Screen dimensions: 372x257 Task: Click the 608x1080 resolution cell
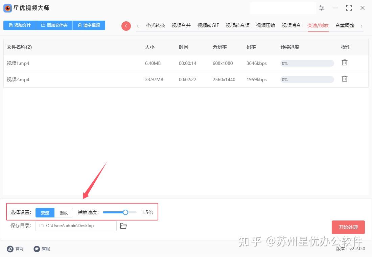(223, 63)
